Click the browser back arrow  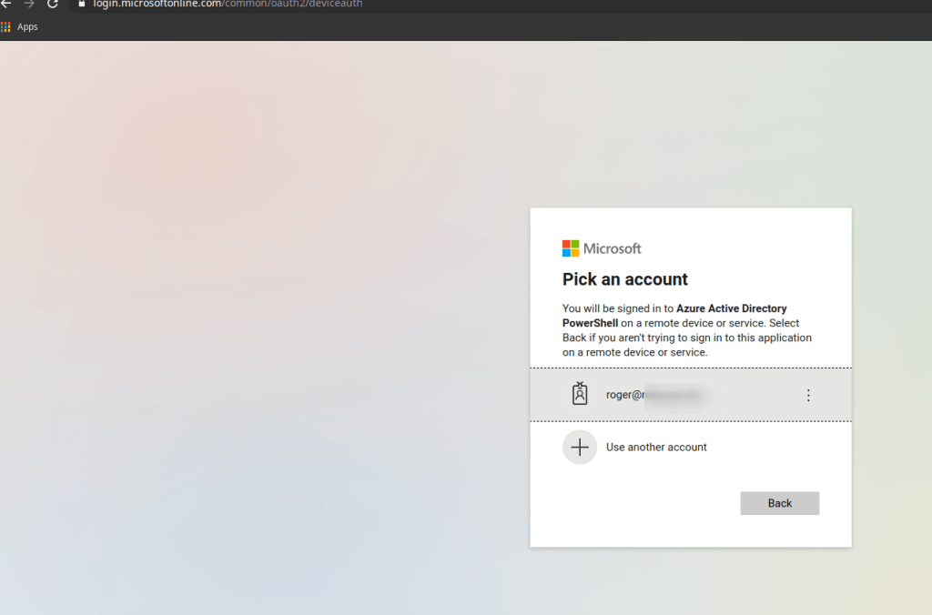[x=5, y=4]
